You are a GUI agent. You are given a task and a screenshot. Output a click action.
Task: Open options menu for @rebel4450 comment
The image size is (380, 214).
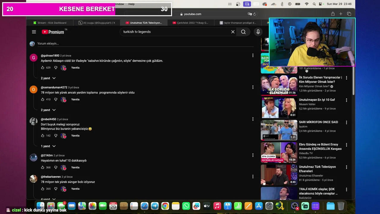coord(253,119)
